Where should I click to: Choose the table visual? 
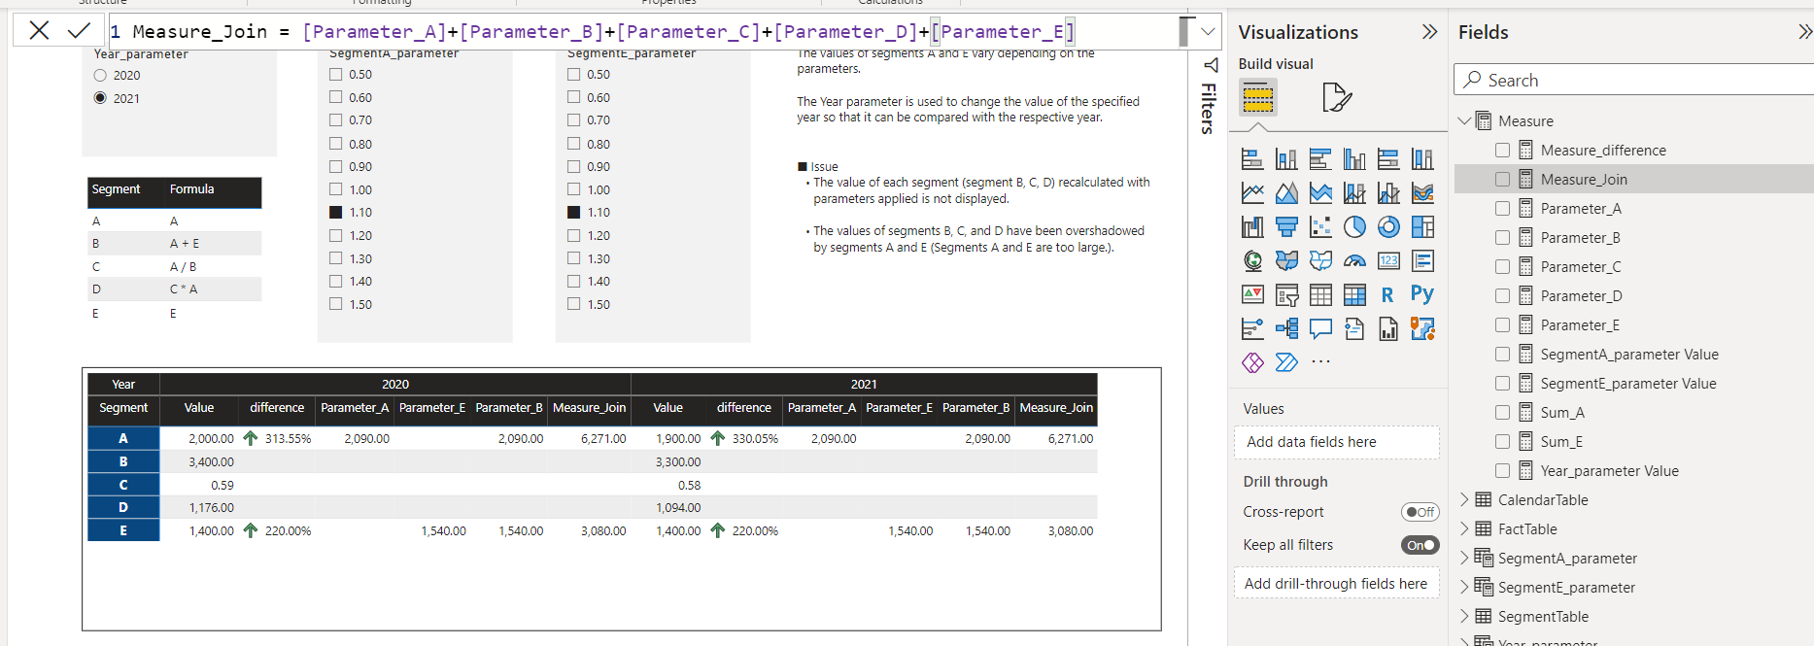click(x=1320, y=294)
